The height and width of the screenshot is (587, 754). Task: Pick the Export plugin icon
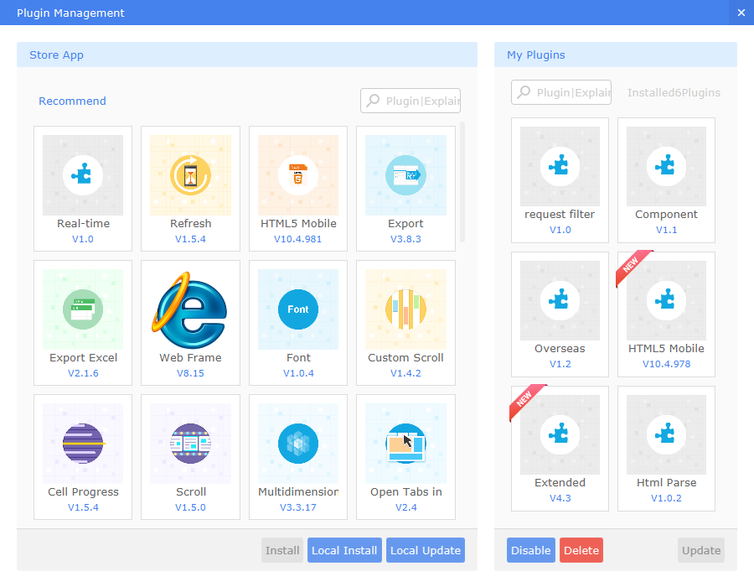[x=405, y=175]
